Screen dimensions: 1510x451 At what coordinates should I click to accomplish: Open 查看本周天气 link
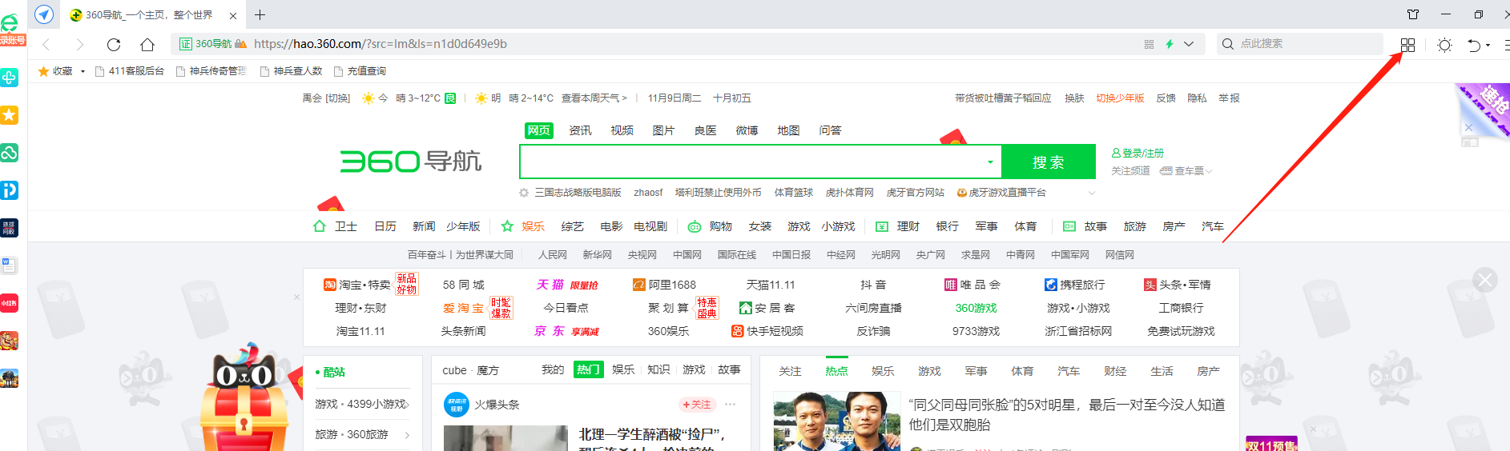(x=594, y=98)
